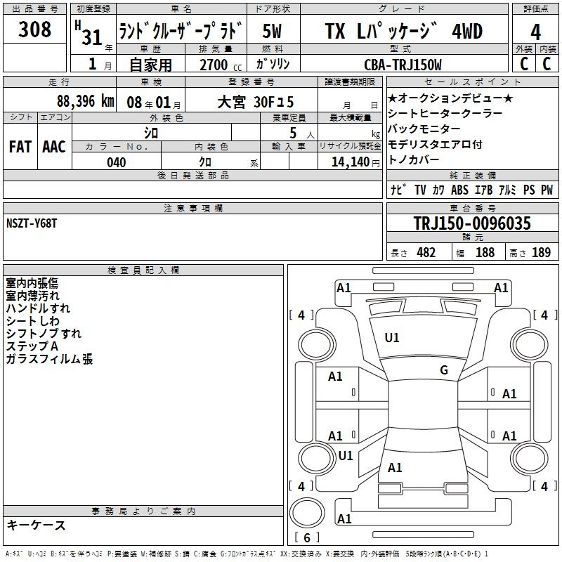Click the fuel type ガソリン
This screenshot has height=562, width=562.
pos(273,64)
